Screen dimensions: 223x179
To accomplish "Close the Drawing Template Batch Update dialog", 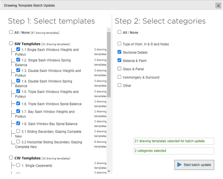I will [218, 6].
